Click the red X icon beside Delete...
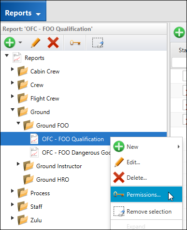The image size is (187, 230). point(119,177)
